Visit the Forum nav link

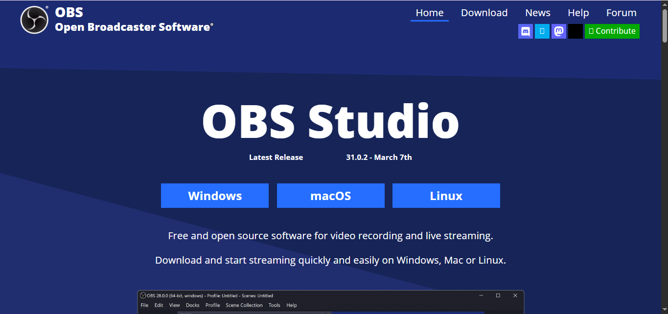[x=622, y=13]
